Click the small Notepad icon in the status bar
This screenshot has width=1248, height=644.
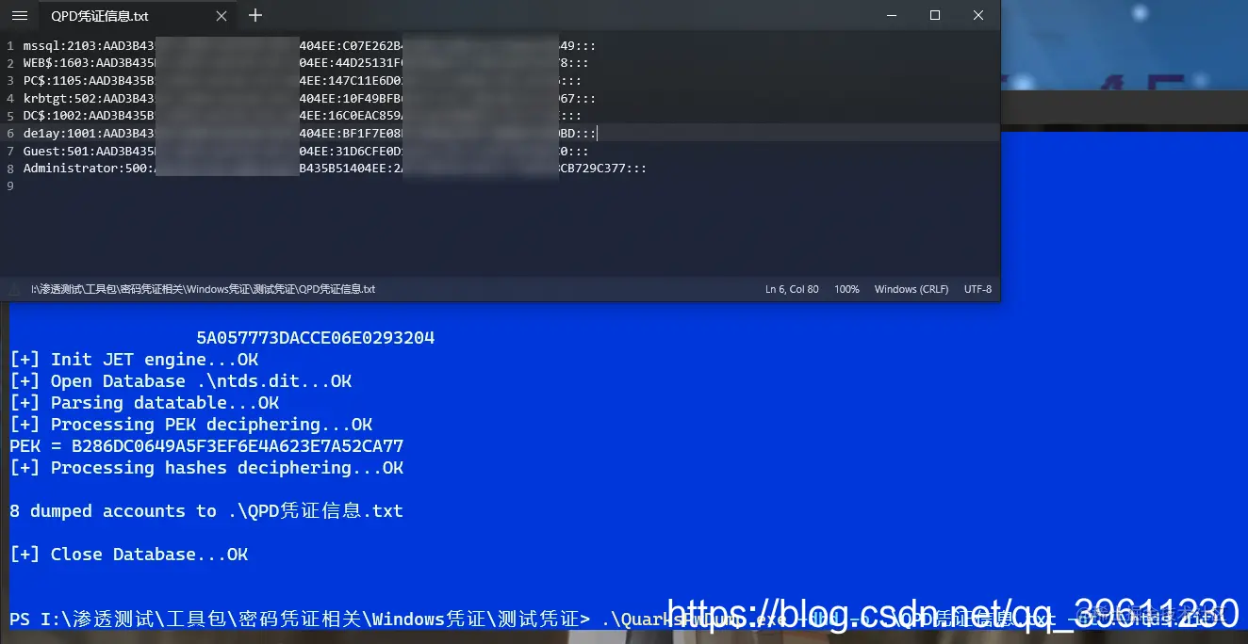click(13, 289)
